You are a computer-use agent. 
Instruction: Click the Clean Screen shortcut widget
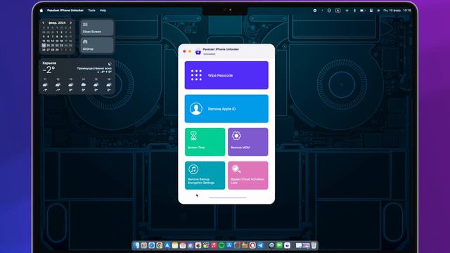pyautogui.click(x=97, y=28)
